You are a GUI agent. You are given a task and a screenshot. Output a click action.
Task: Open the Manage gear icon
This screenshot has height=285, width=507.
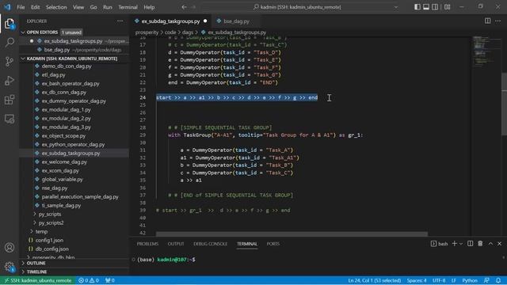click(10, 267)
